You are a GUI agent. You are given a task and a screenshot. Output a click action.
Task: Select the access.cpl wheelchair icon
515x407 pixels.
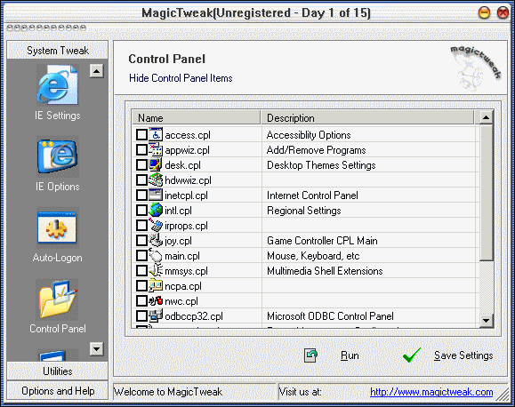point(156,134)
